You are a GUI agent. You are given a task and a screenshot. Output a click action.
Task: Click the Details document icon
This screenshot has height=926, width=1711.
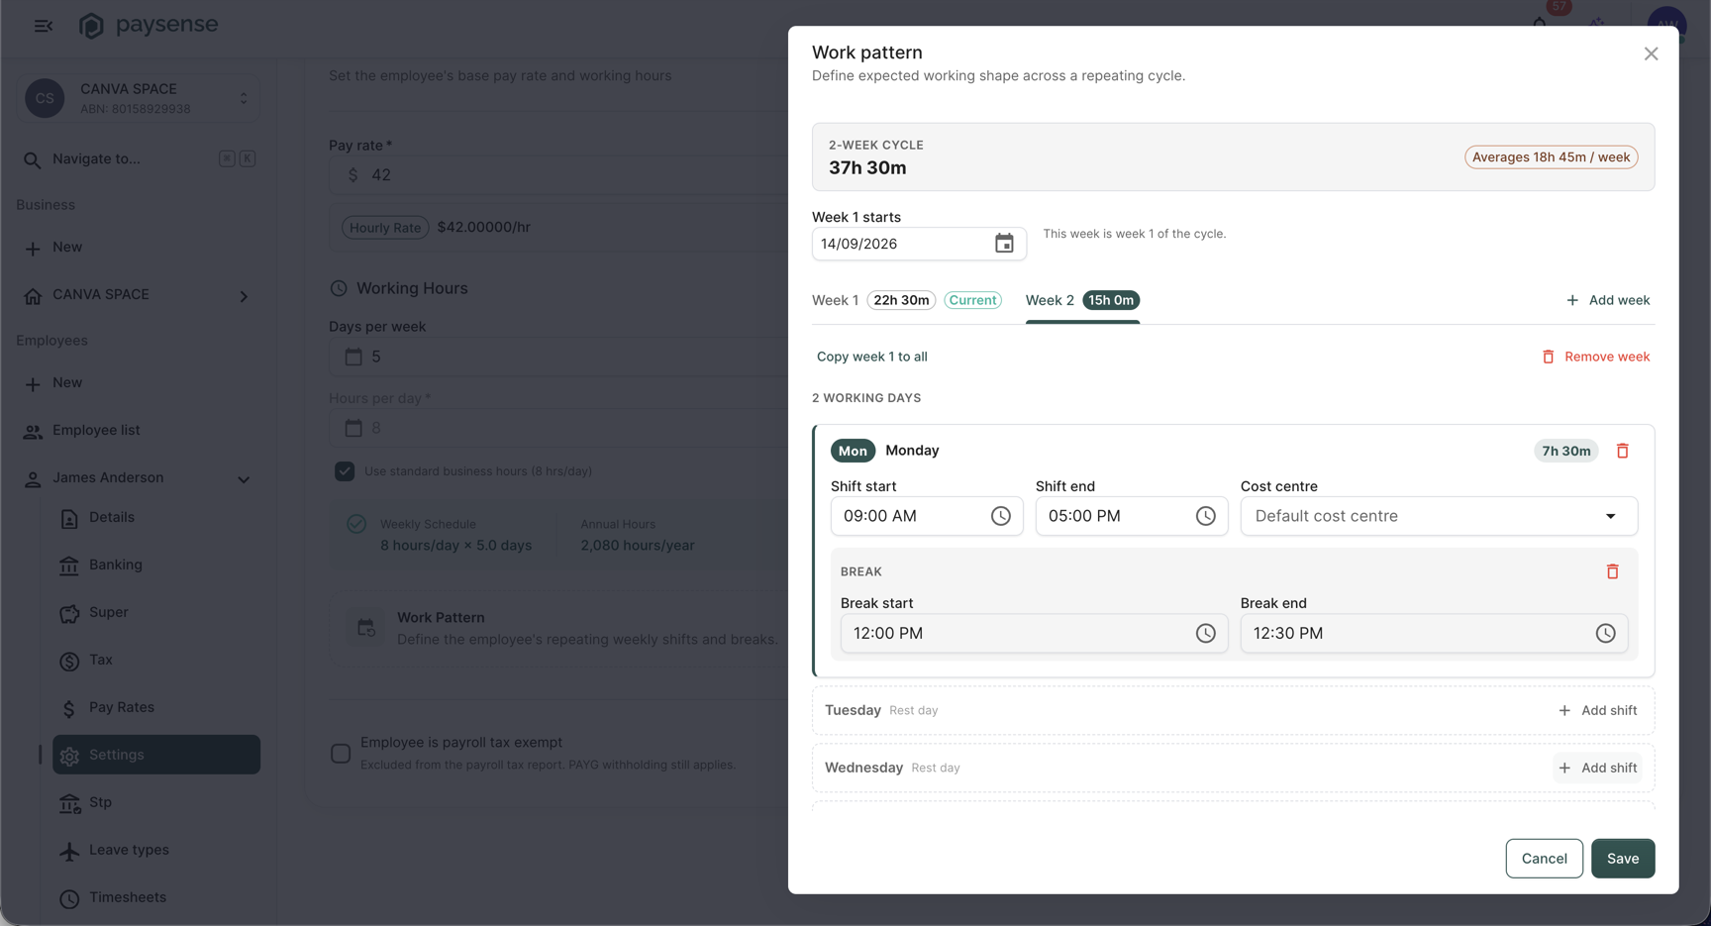69,518
